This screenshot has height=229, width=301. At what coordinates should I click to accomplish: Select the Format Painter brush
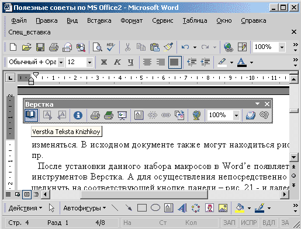(168, 47)
